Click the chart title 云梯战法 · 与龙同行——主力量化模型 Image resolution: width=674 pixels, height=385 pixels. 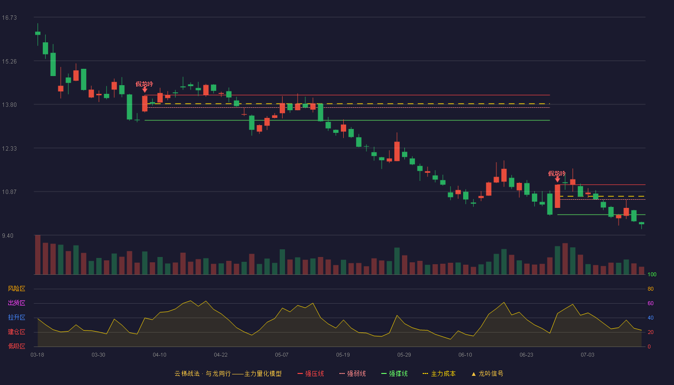click(228, 373)
